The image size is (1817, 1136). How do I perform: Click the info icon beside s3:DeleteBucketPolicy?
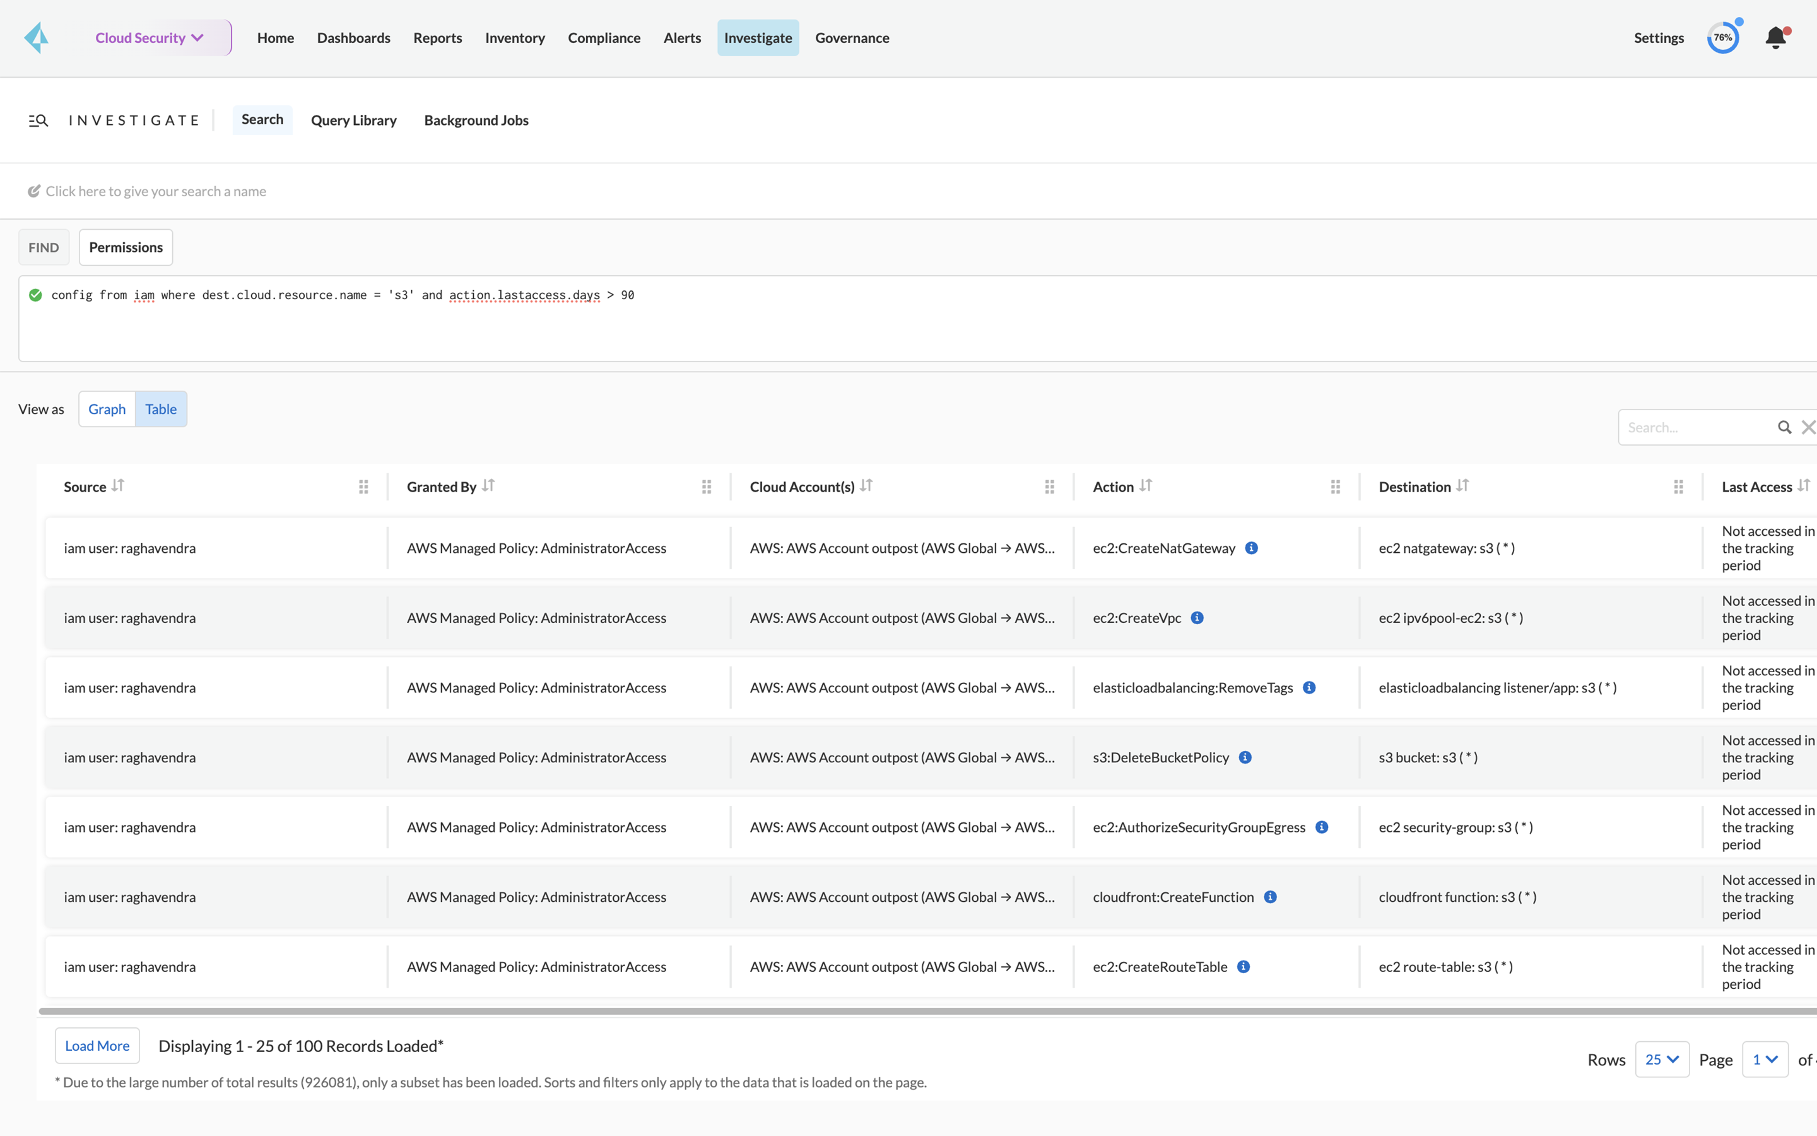(1245, 757)
